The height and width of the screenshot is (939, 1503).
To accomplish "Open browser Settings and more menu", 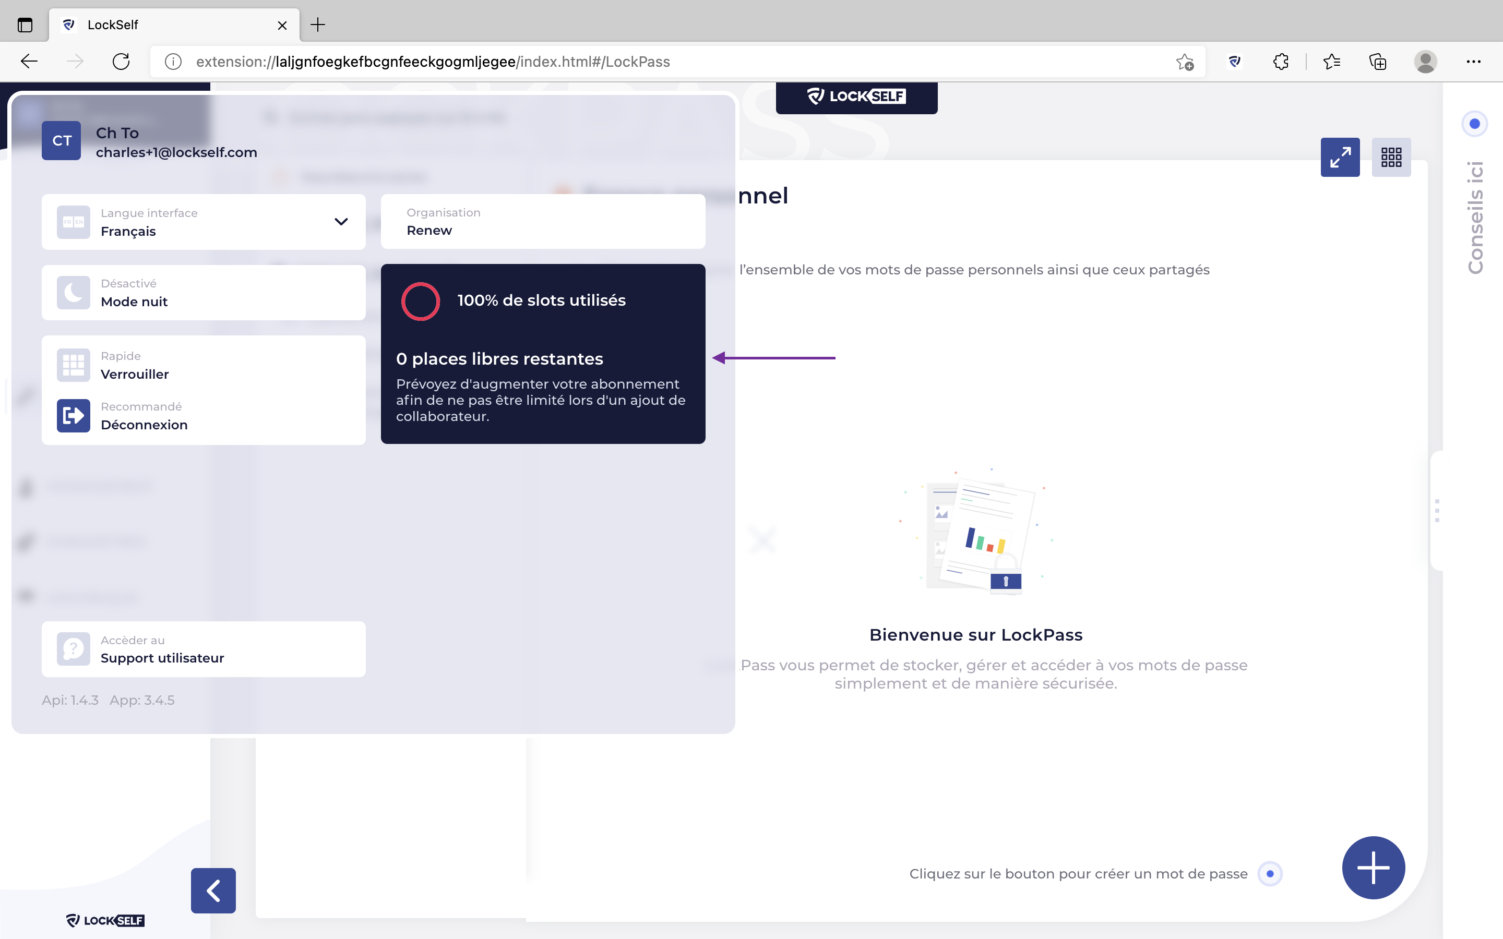I will [x=1473, y=62].
